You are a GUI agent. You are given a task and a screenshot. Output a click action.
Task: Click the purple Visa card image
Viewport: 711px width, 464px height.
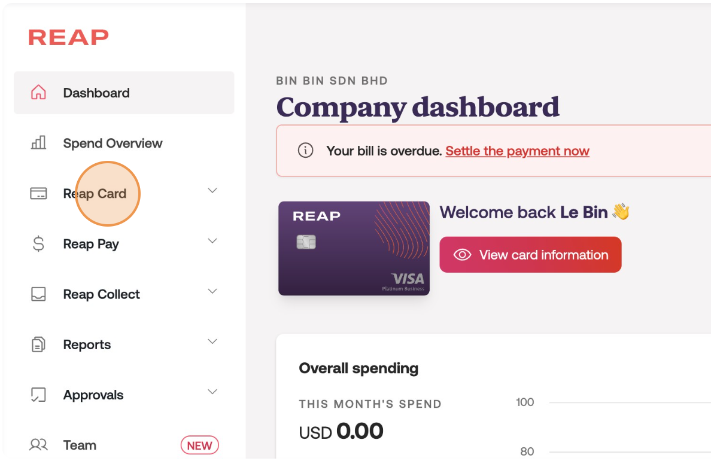click(x=354, y=248)
